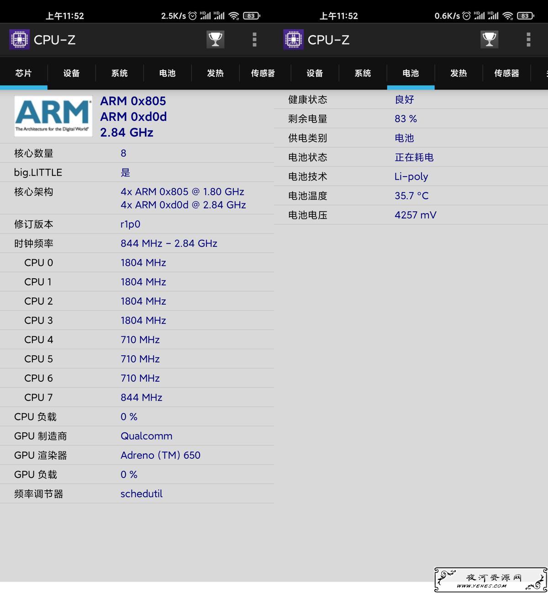Go to the 传感器 tab on the battery page

(x=507, y=73)
